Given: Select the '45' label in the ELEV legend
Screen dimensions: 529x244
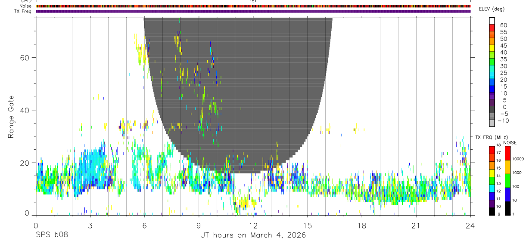Looking at the screenshot, I should pyautogui.click(x=503, y=46).
